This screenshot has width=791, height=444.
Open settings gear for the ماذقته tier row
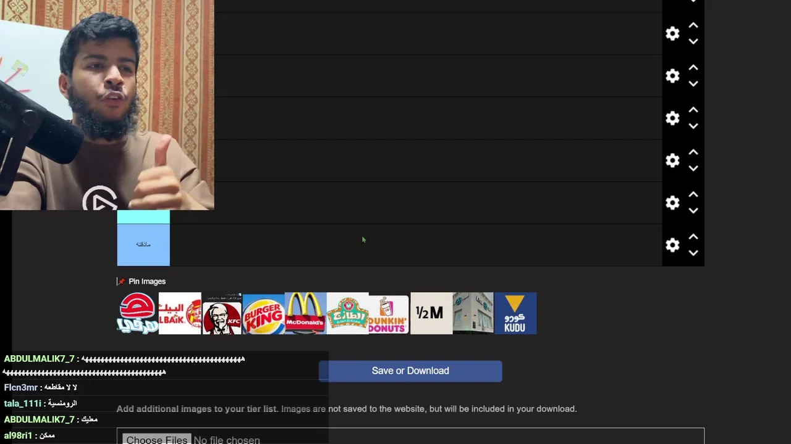tap(672, 245)
